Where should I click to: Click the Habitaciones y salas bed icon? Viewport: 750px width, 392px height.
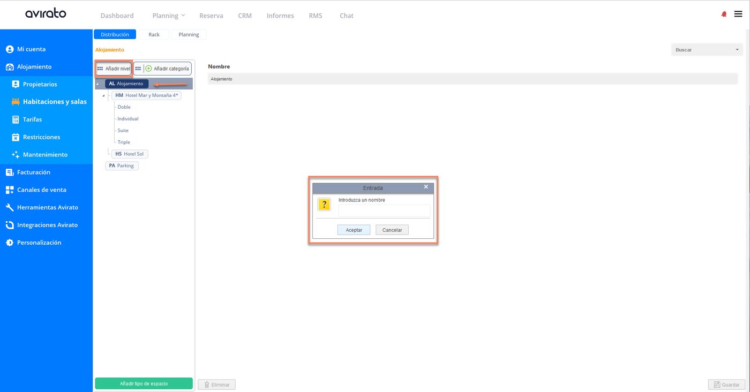tap(16, 102)
